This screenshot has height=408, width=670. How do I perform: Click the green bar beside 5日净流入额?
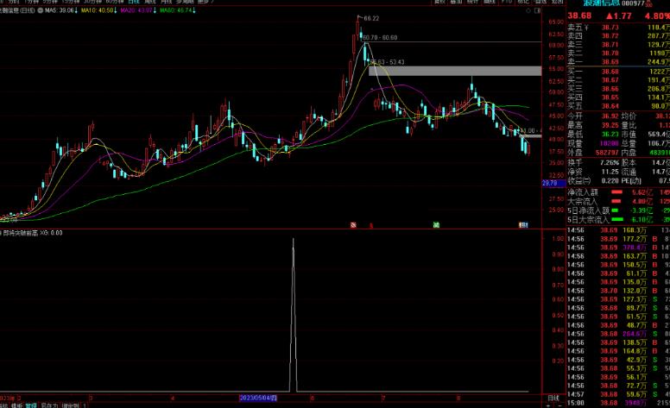(x=615, y=210)
